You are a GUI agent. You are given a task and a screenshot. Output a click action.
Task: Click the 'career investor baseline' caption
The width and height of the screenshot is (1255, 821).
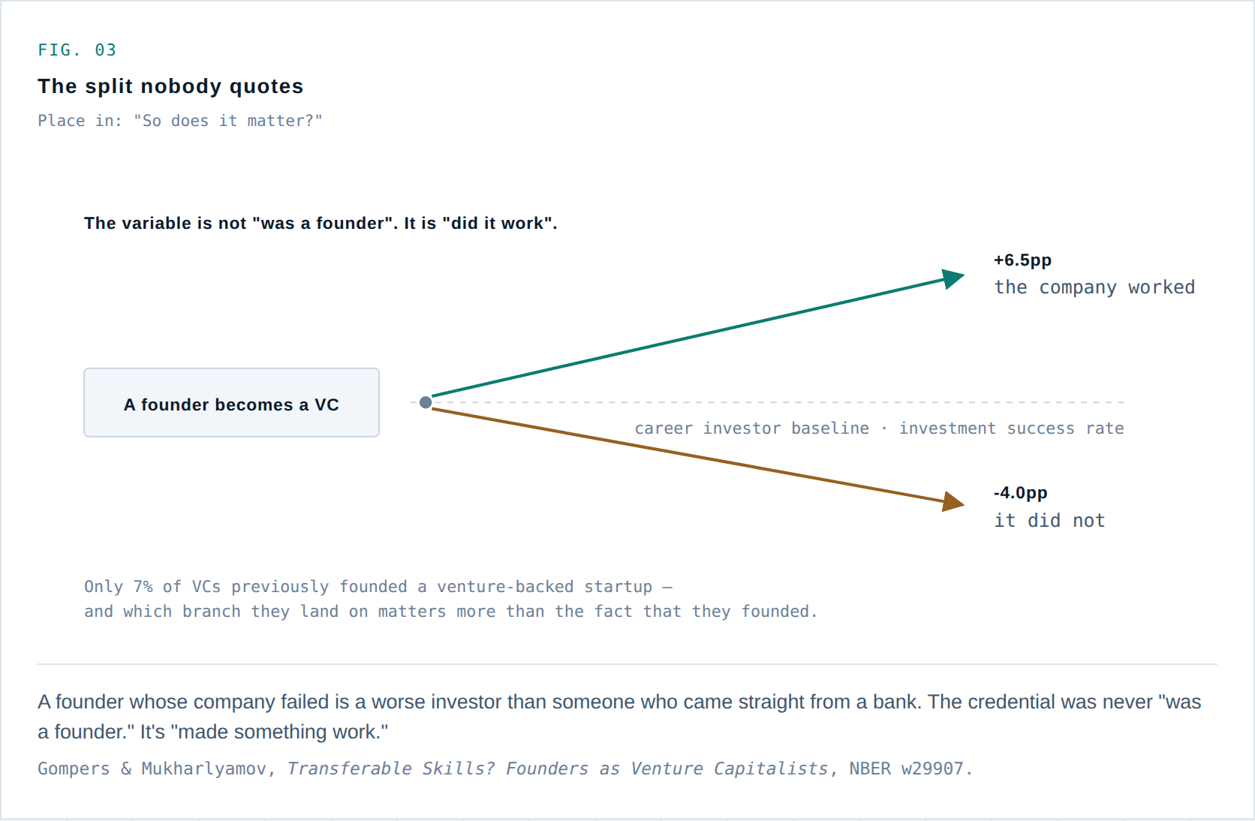click(751, 428)
